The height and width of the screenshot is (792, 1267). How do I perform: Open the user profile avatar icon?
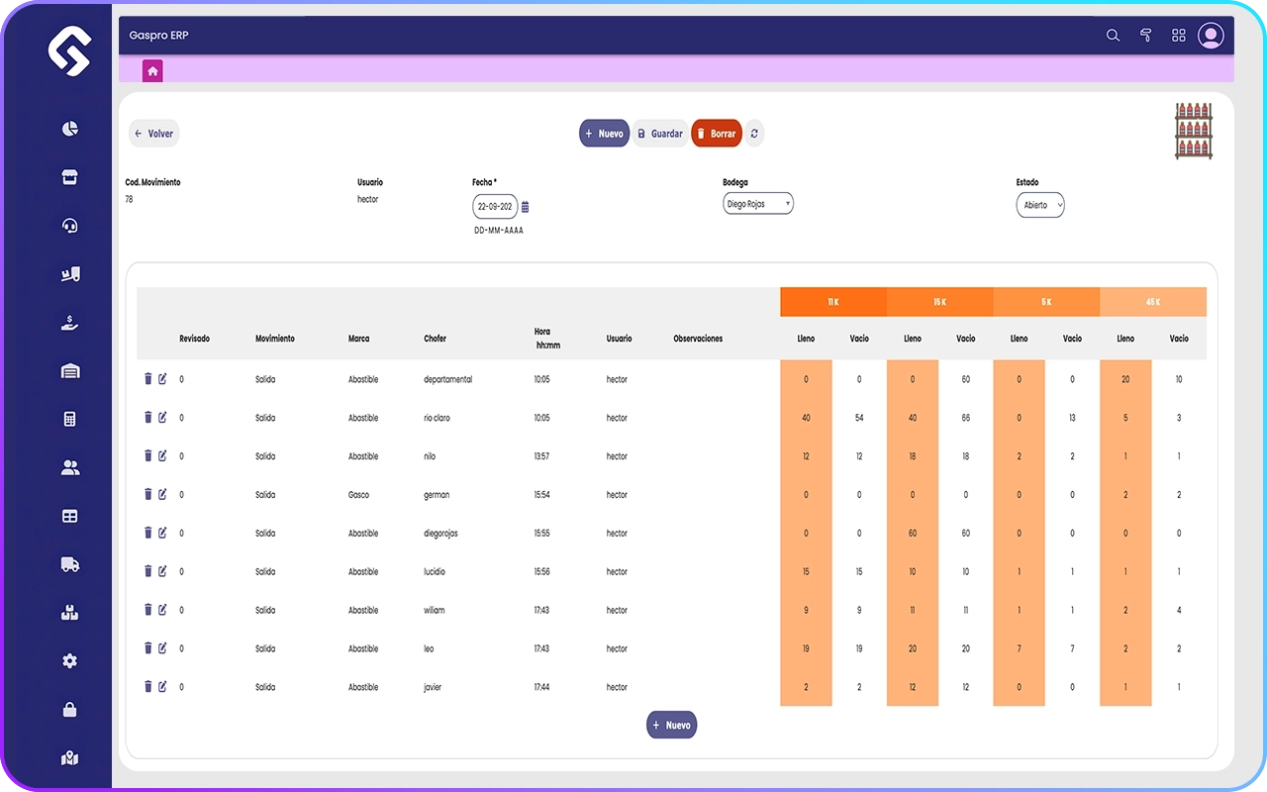coord(1211,36)
